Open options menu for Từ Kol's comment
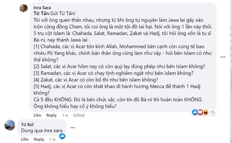Image resolution: width=232 pixels, height=143 pixels. pos(73,128)
